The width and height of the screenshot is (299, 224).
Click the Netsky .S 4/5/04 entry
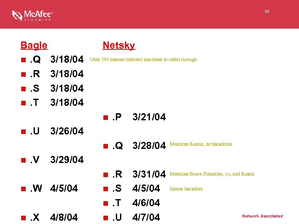click(132, 188)
